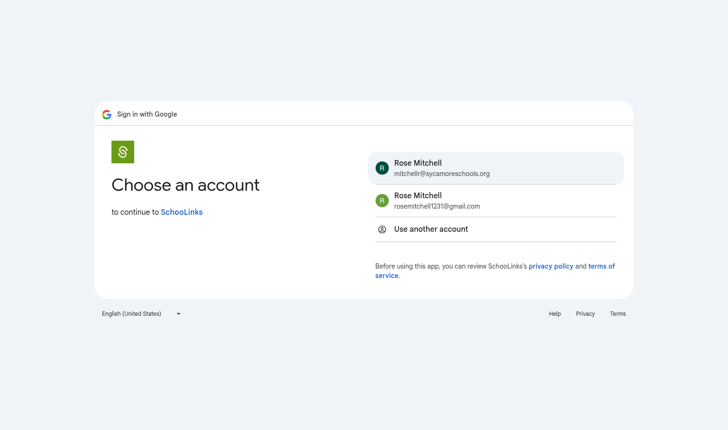Choose the rosemitchell1231@gmail.com account
The height and width of the screenshot is (430, 728).
tap(496, 201)
